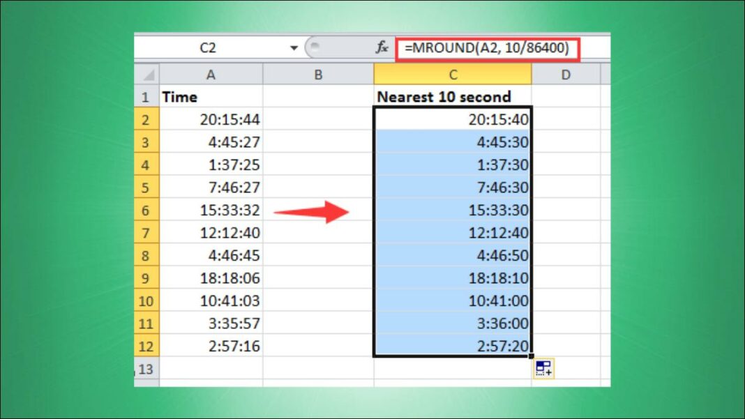Select row 9 header

146,278
